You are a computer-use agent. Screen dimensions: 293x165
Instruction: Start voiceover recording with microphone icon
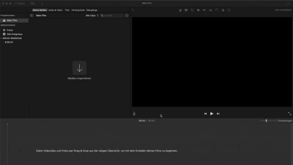134,114
